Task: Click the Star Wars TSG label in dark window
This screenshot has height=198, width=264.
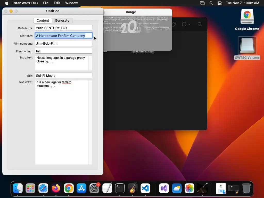Action: pos(143,51)
